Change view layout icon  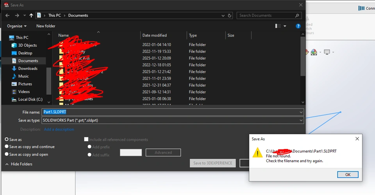click(x=278, y=26)
